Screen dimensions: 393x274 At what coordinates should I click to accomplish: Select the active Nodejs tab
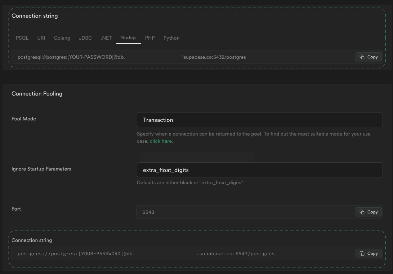click(128, 37)
